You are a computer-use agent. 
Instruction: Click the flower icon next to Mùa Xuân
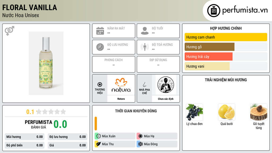[98, 136]
